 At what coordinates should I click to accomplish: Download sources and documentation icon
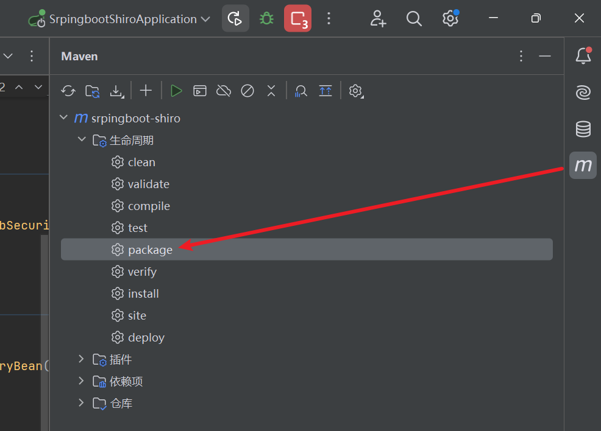coord(116,91)
